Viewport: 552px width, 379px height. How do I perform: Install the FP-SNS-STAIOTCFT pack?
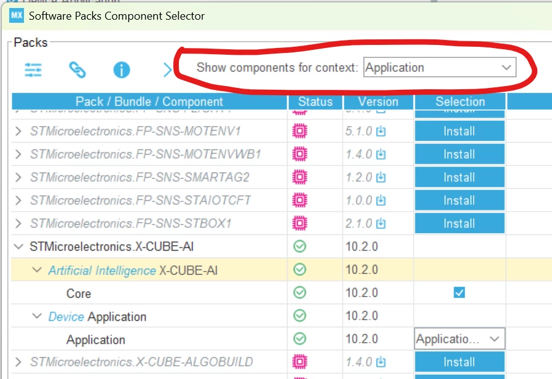point(459,200)
